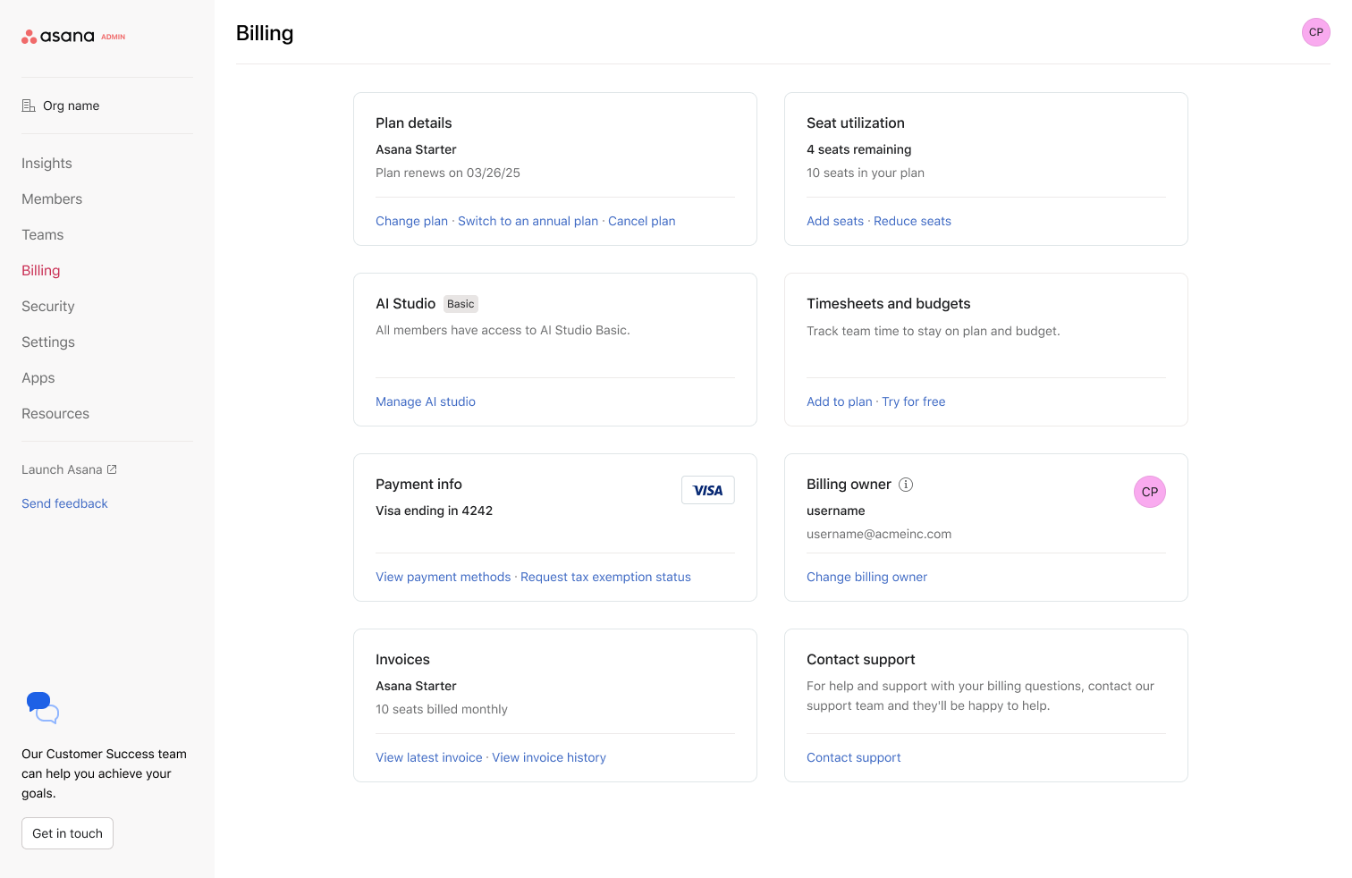Open the CP profile avatar in header
This screenshot has height=878, width=1352.
[x=1315, y=32]
